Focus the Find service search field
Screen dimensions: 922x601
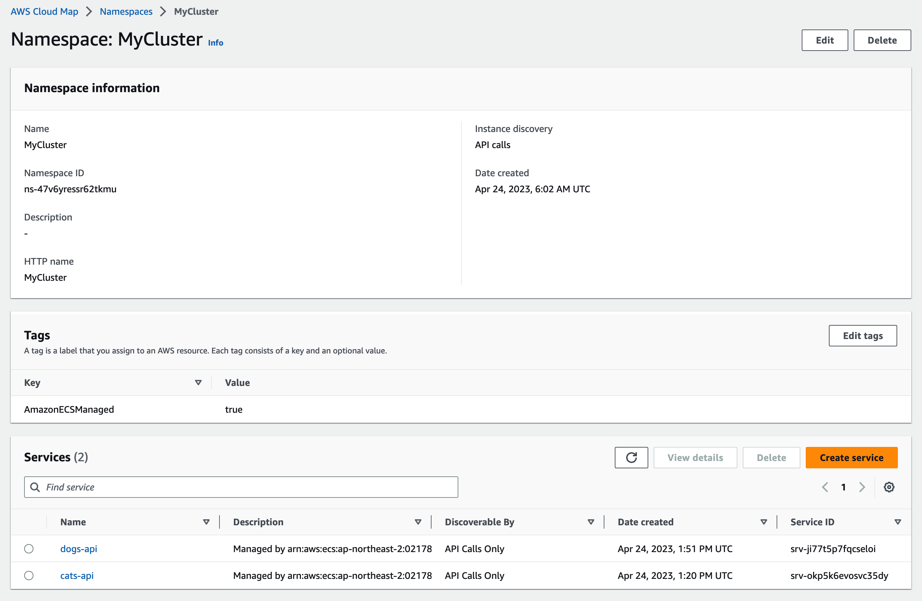[x=248, y=487]
